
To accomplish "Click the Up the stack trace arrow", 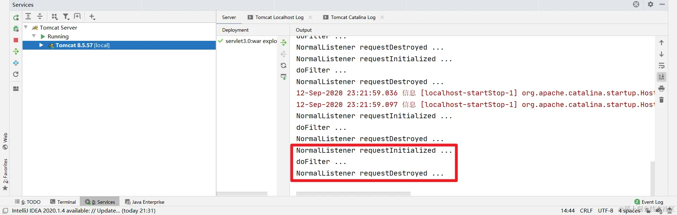I will pos(661,43).
